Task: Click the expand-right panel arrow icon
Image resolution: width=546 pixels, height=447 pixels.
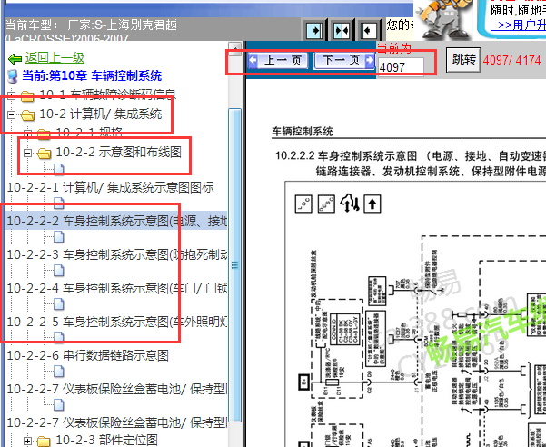Action: [314, 30]
